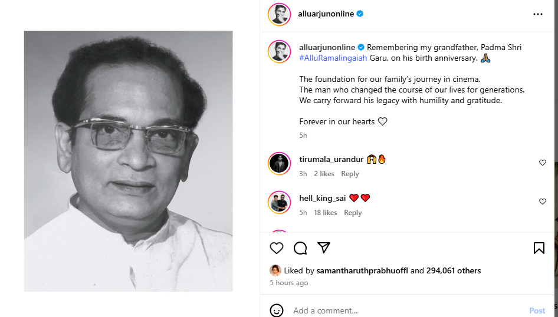Open comments via the speech bubble icon
The width and height of the screenshot is (558, 317).
[300, 248]
